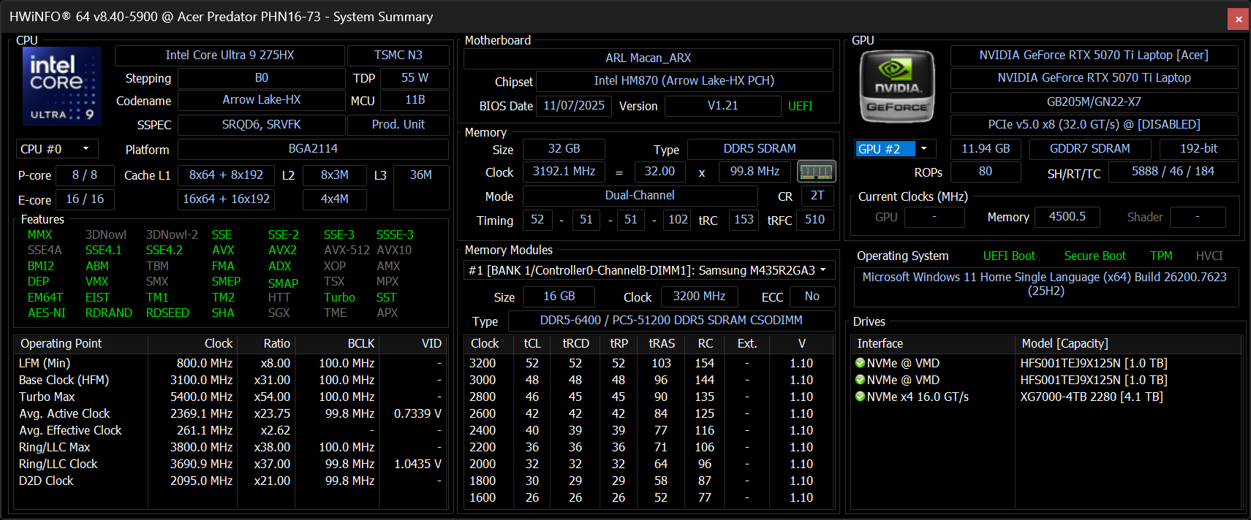
Task: Click the Avg. Effective Clock row
Action: 230,430
